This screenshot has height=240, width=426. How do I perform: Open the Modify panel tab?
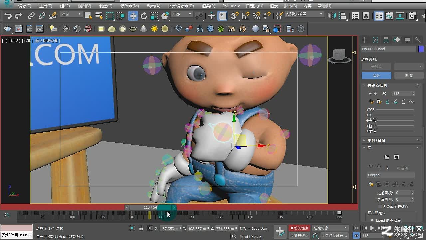pyautogui.click(x=375, y=40)
